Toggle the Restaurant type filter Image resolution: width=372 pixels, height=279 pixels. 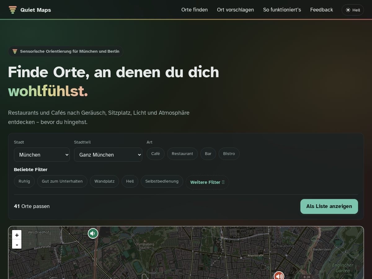point(182,154)
